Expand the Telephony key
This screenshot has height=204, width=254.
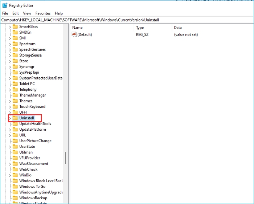(10, 90)
